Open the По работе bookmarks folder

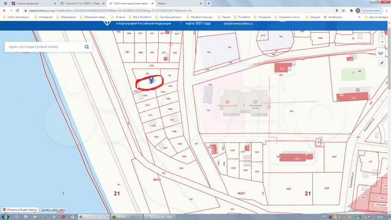click(242, 17)
